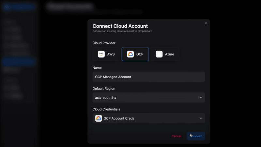Click the Name label above the input
261x147 pixels.
pos(97,68)
